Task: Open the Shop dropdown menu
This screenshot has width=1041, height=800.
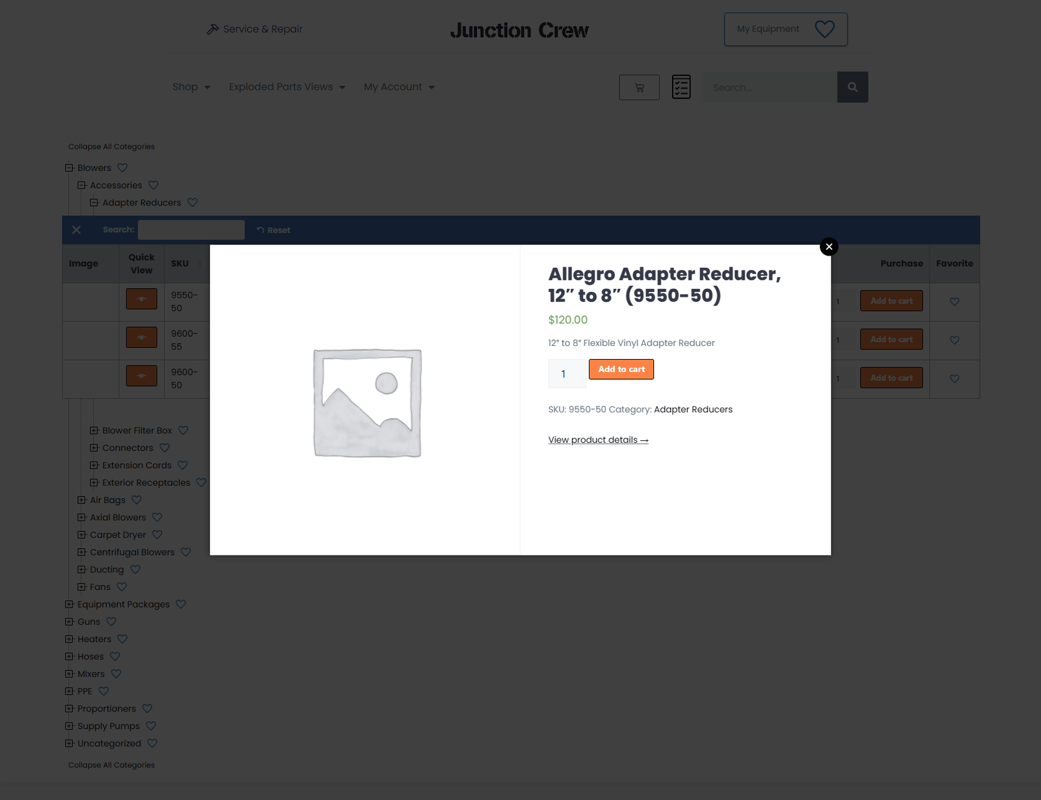Action: [191, 87]
